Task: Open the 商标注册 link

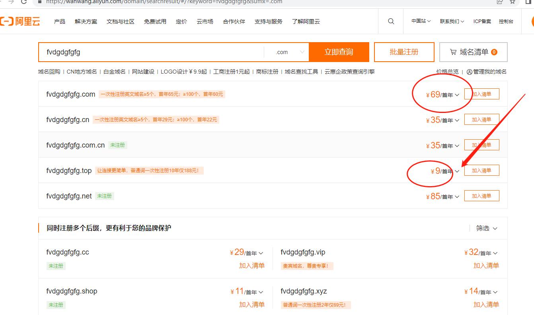Action: (x=267, y=72)
